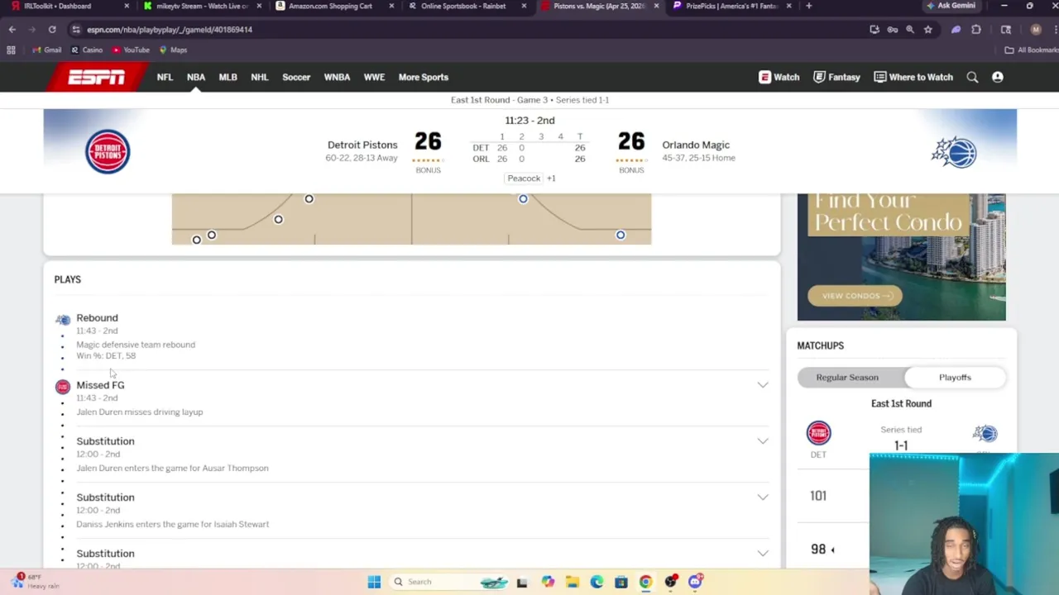Click Orlando Magic team name

tap(696, 145)
